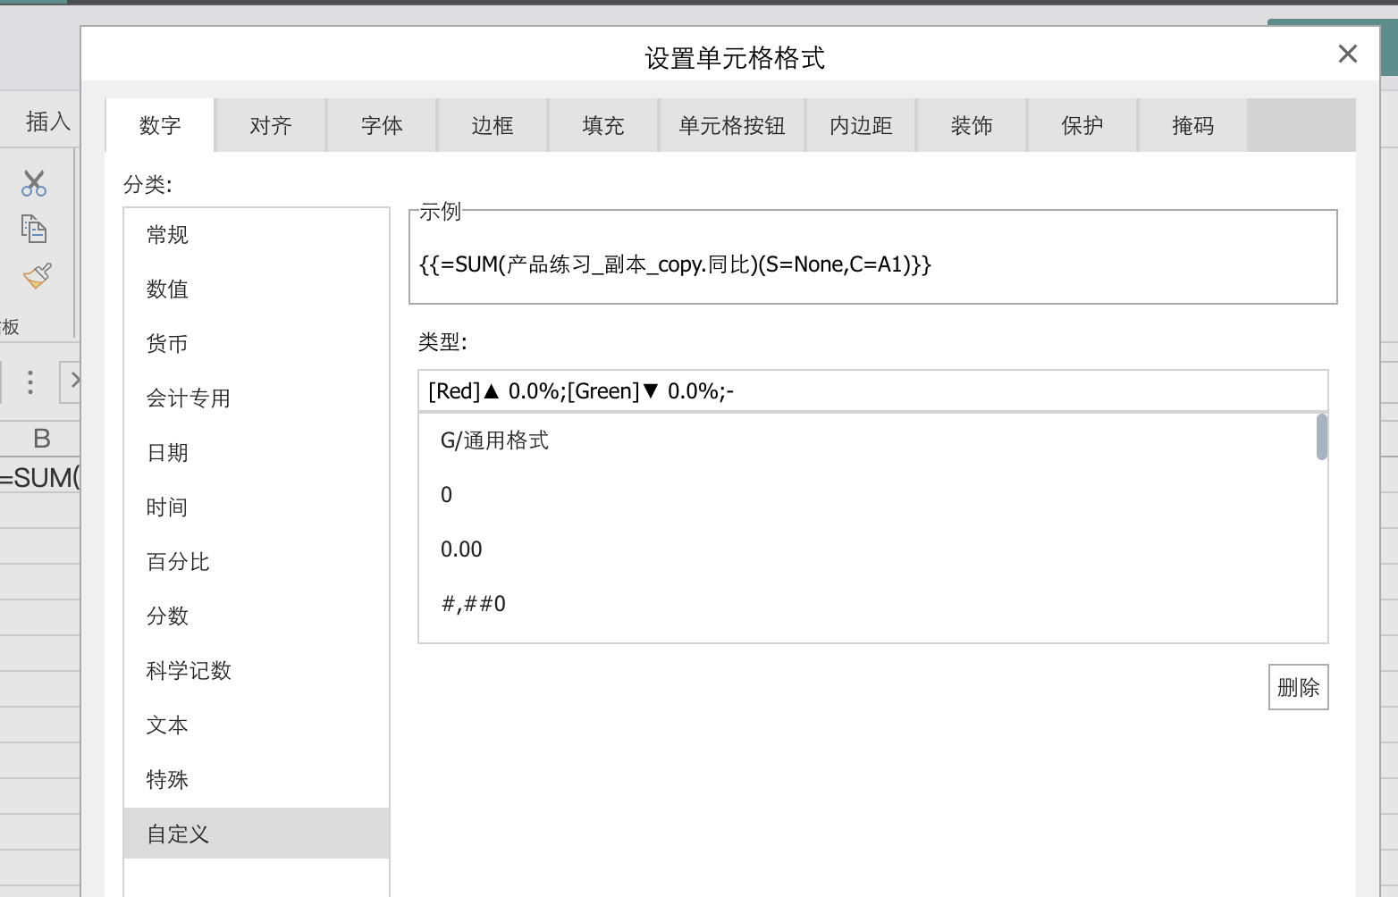Click the format type list scrollbar
1398x897 pixels.
click(1320, 437)
